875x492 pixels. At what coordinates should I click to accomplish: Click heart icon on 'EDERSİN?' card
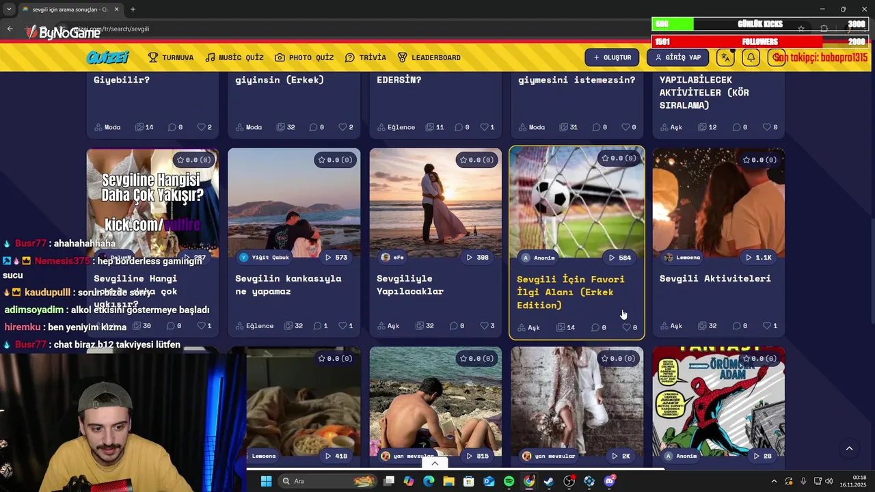(x=484, y=127)
